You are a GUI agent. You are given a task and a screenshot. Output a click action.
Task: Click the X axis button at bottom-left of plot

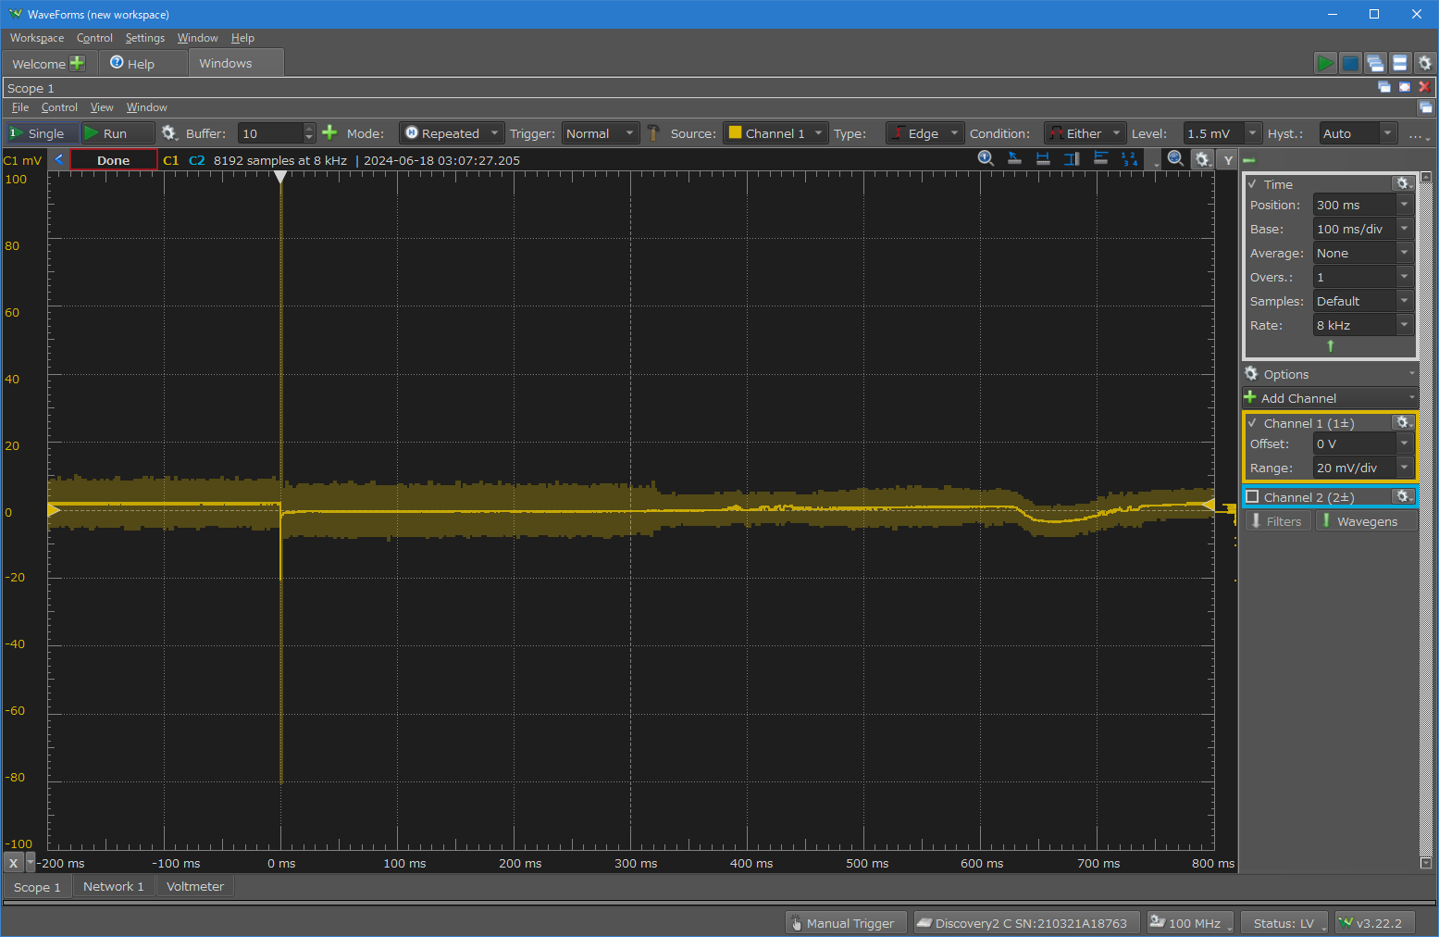13,863
